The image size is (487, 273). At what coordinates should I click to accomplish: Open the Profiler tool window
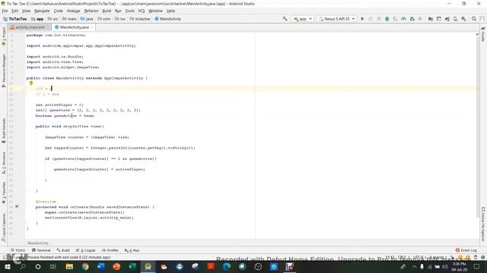[110, 250]
